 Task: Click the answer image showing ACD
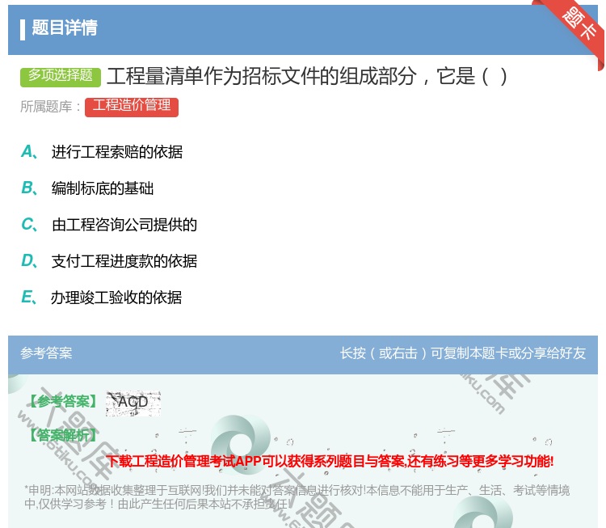133,403
